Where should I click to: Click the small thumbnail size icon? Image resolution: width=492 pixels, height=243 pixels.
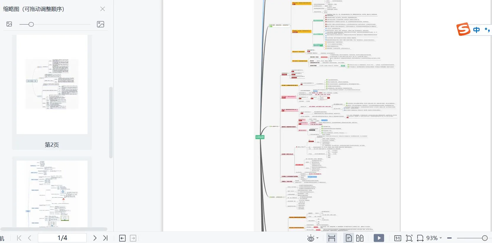(x=9, y=24)
